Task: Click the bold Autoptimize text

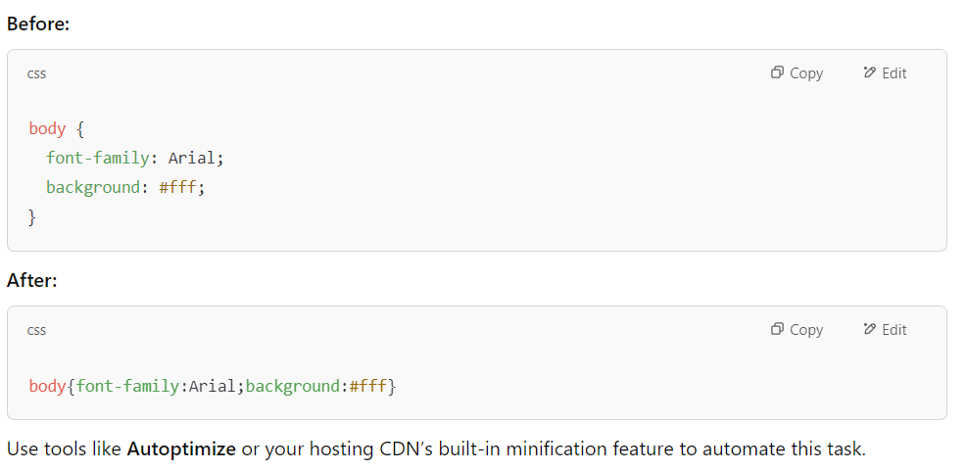Action: (x=181, y=448)
